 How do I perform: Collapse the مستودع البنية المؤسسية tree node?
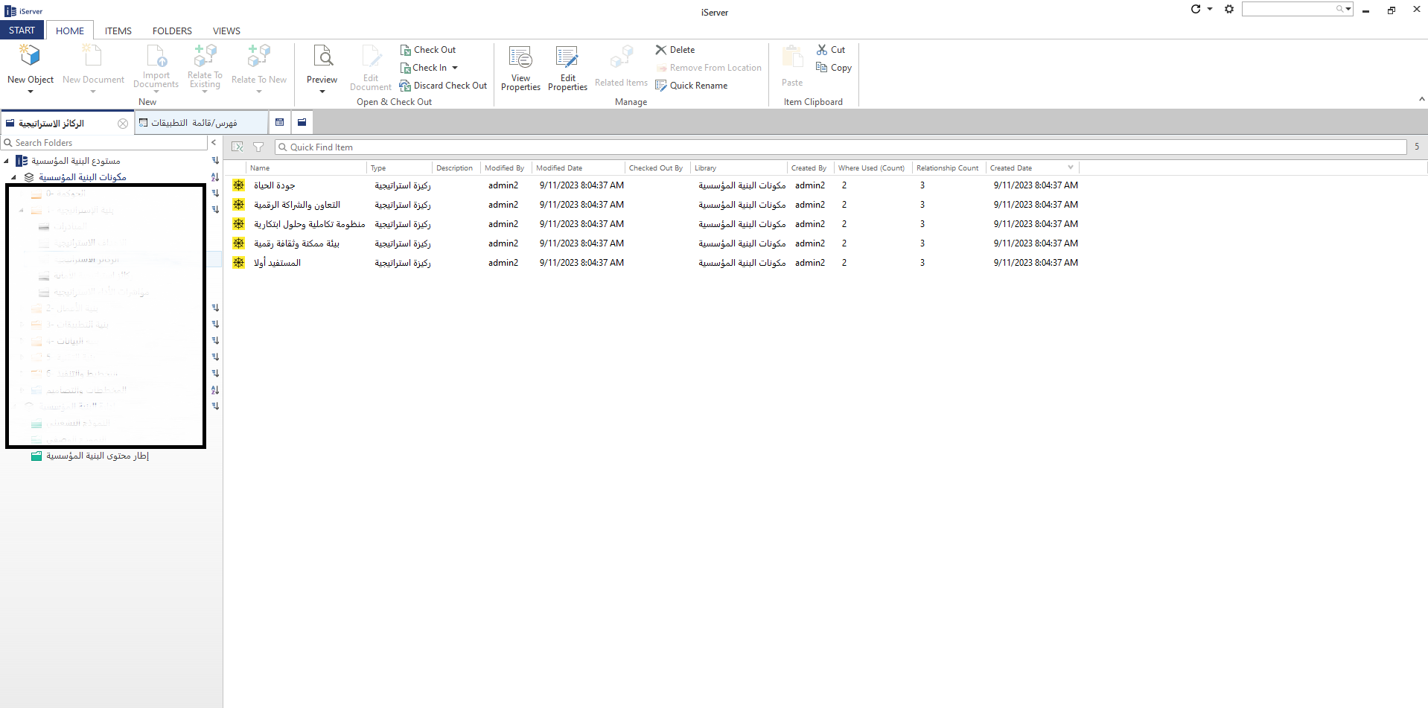click(x=7, y=161)
